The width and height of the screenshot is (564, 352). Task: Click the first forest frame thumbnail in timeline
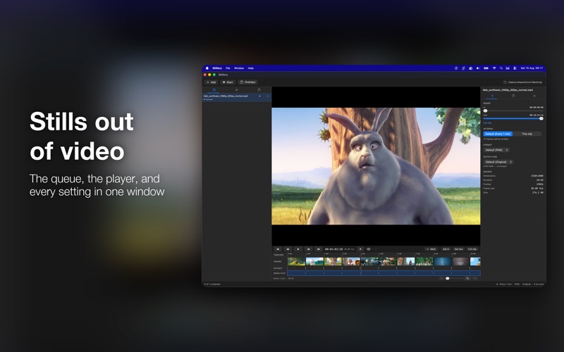[x=296, y=261]
